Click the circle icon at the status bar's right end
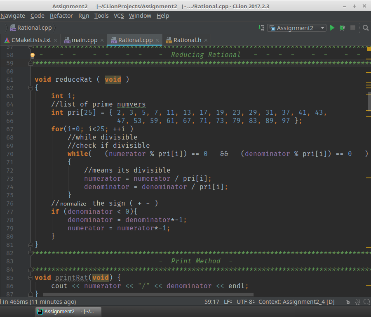This screenshot has width=371, height=317. pos(367,302)
